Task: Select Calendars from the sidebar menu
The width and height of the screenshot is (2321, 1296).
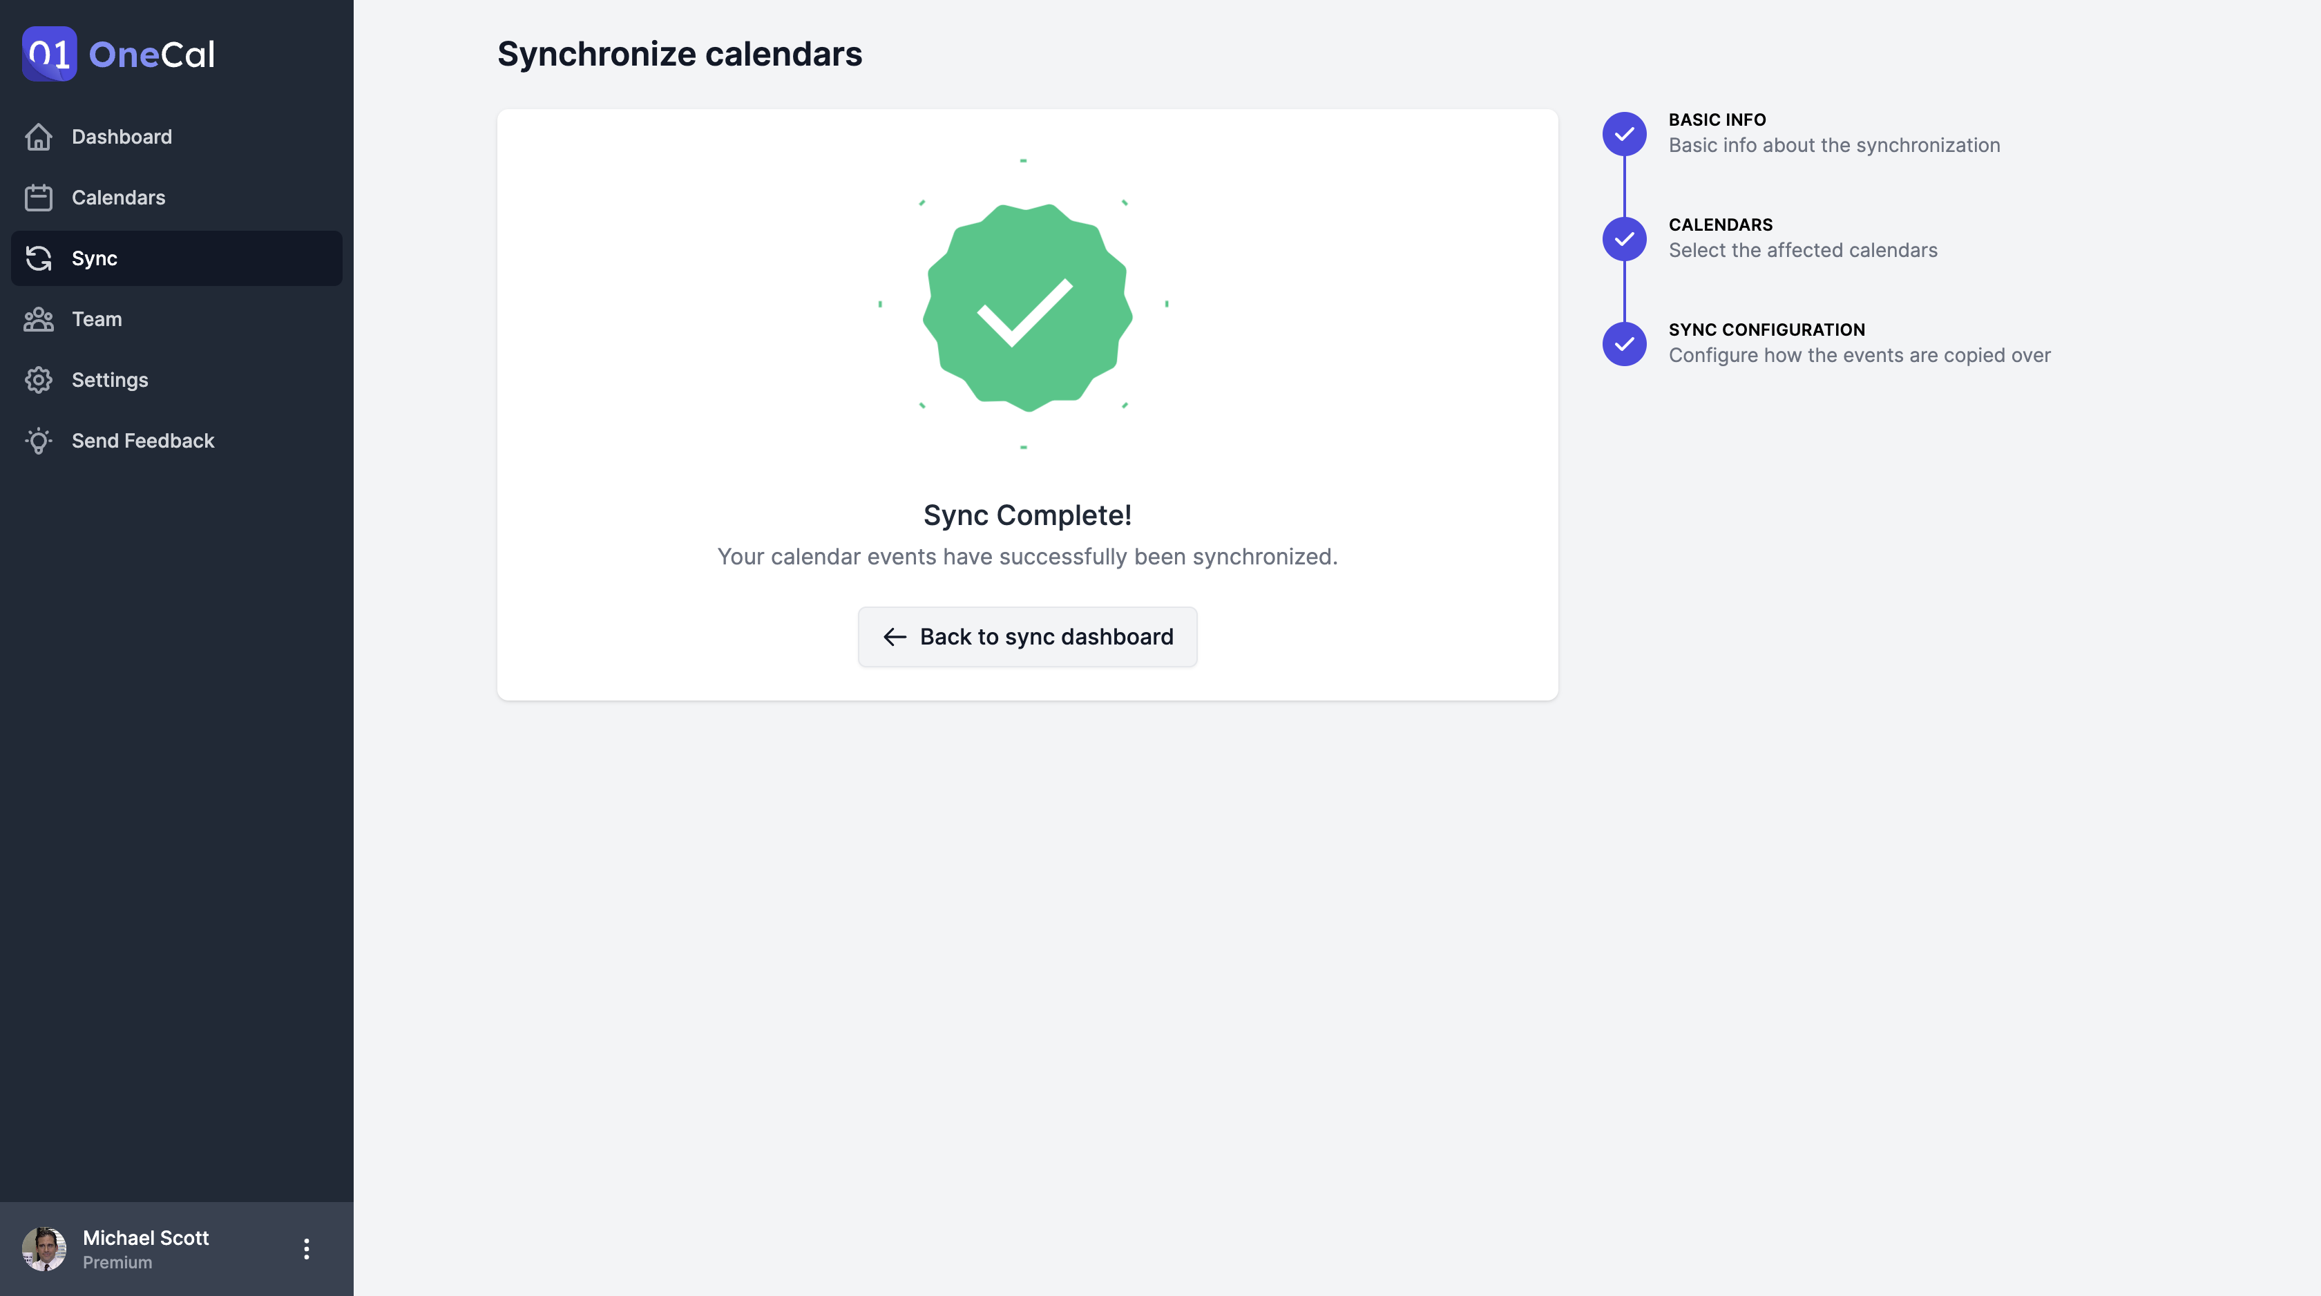Action: click(x=118, y=198)
